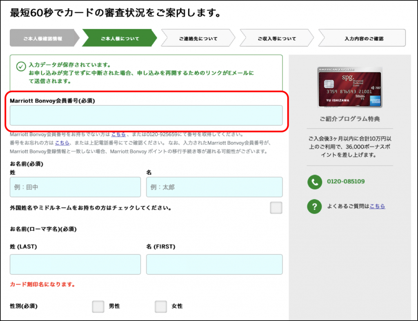Click the 入力データが保存されています。 message
Screen dimensions: 418x321
pos(69,65)
